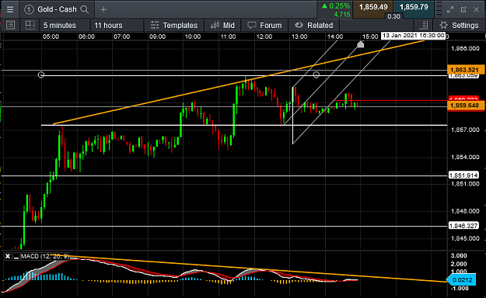486x298 pixels.
Task: Click the MACD value 0.0212 label
Action: (x=461, y=280)
